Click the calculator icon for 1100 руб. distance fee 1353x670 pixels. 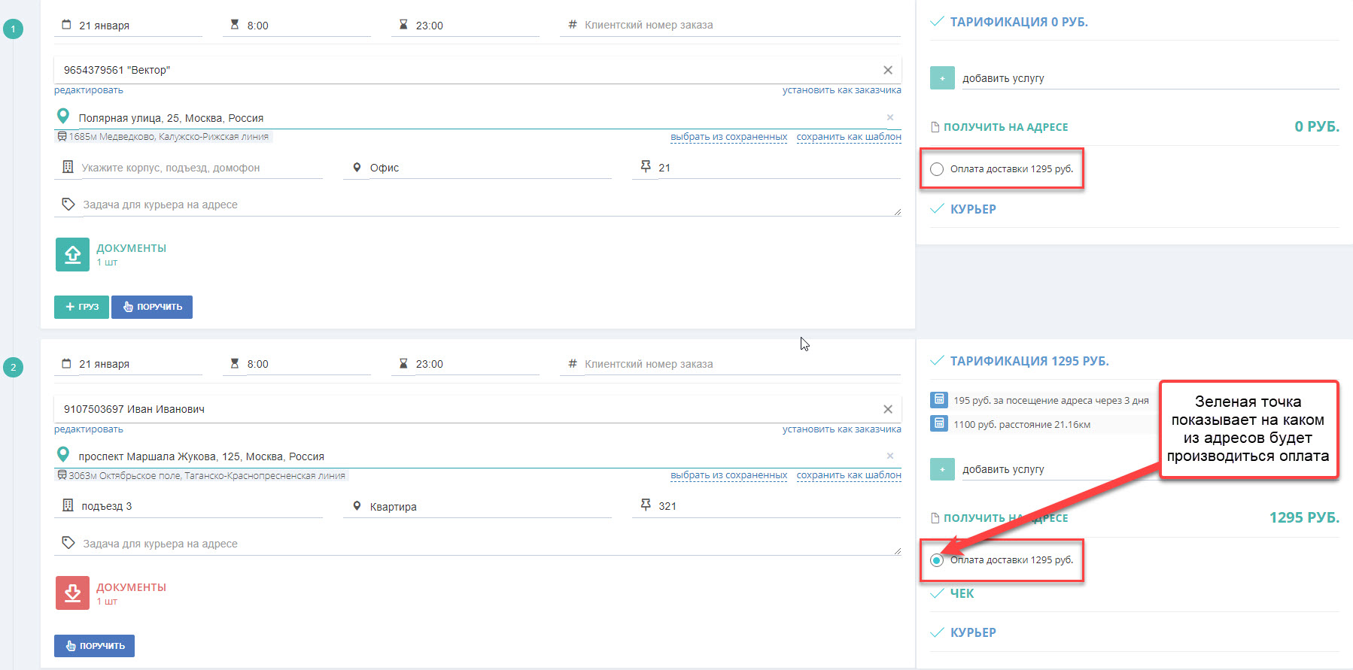pyautogui.click(x=939, y=423)
